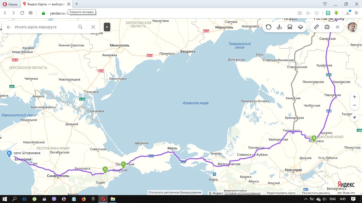Open Opera easy setup sliders icon
Viewport: 362px width, 203px height.
(x=356, y=13)
